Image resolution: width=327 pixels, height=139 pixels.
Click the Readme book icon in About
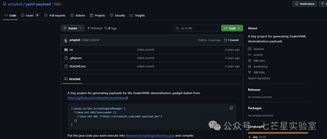[x=249, y=49]
